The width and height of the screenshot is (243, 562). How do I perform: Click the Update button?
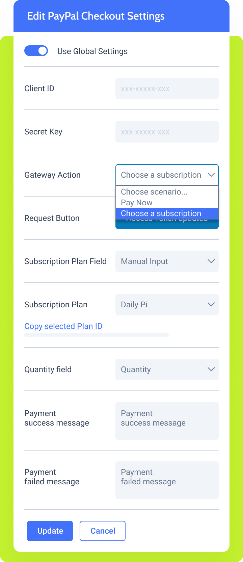(x=50, y=531)
